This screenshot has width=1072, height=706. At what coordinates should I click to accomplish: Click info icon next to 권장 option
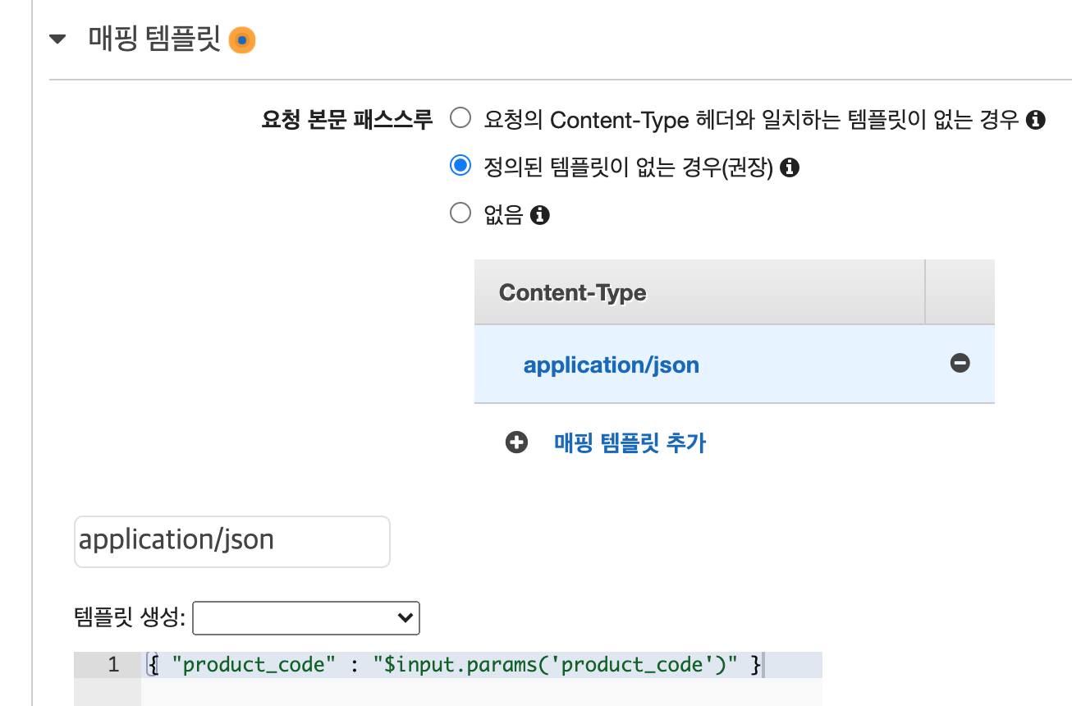tap(790, 168)
